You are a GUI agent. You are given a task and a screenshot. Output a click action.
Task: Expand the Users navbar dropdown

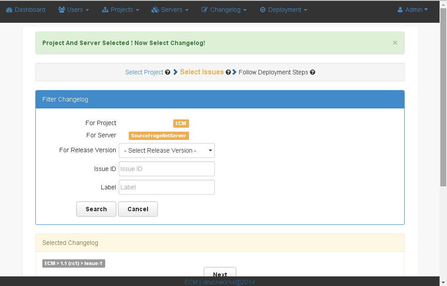[73, 10]
